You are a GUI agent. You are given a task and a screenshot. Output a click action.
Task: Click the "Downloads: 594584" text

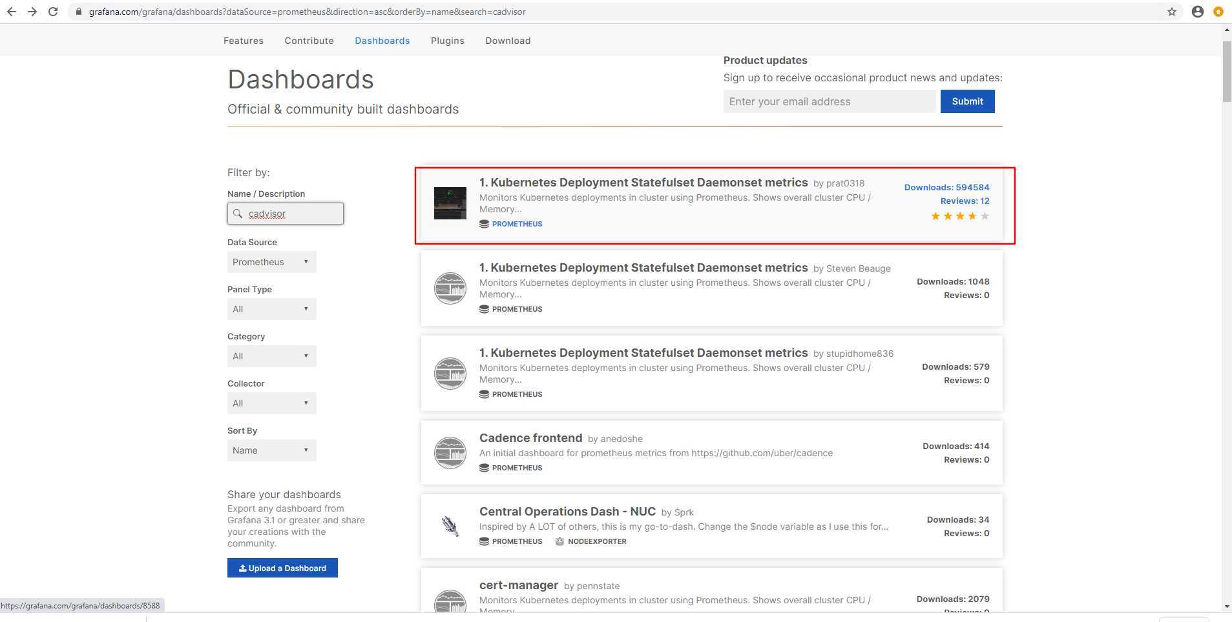tap(946, 187)
